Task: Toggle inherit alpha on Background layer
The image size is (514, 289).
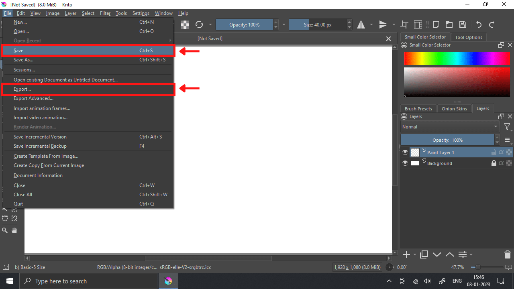Action: pos(501,163)
